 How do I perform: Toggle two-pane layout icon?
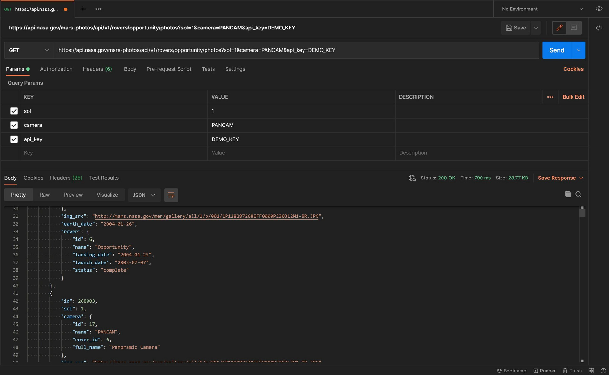pyautogui.click(x=591, y=371)
